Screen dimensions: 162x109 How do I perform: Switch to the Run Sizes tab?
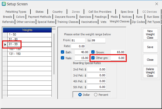(153, 17)
